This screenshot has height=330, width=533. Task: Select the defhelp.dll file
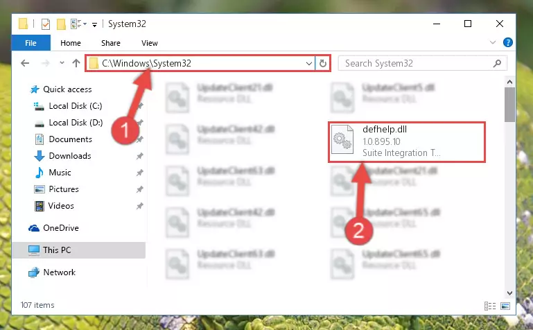[407, 141]
